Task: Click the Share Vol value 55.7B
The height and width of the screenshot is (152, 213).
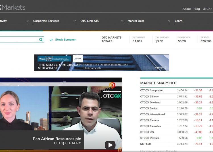Action: 182,41
